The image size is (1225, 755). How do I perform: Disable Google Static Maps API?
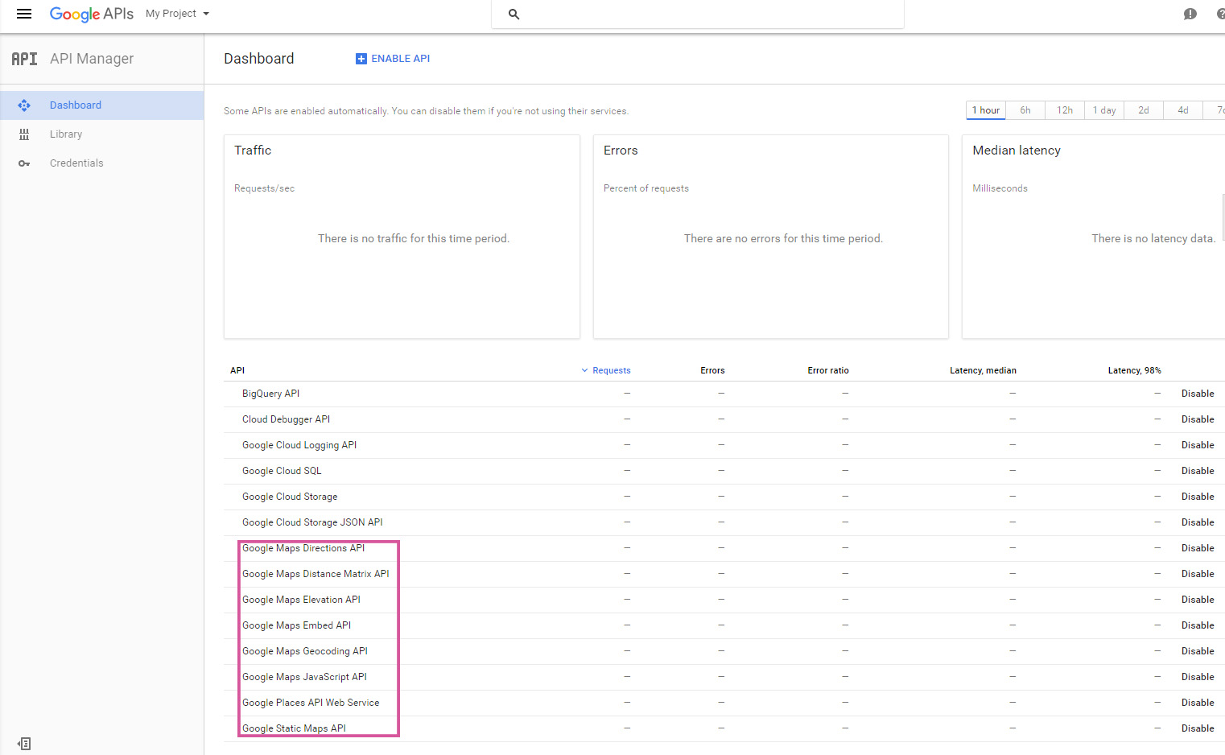pyautogui.click(x=1198, y=728)
